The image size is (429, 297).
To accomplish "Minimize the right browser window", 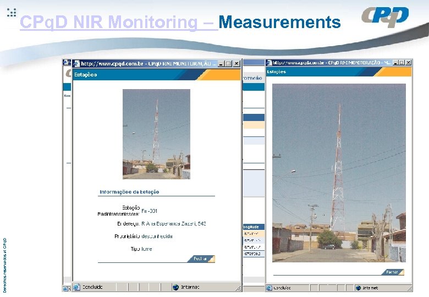I will point(395,63).
